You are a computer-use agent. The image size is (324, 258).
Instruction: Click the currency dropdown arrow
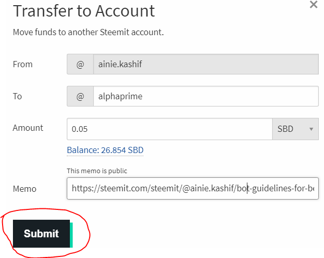point(312,129)
